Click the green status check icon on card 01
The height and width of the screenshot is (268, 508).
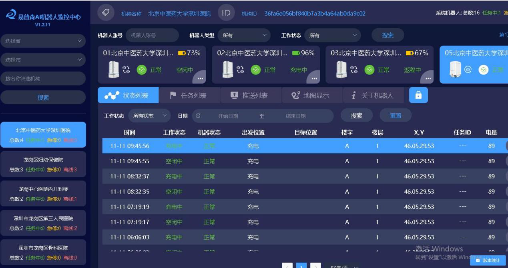click(x=142, y=70)
